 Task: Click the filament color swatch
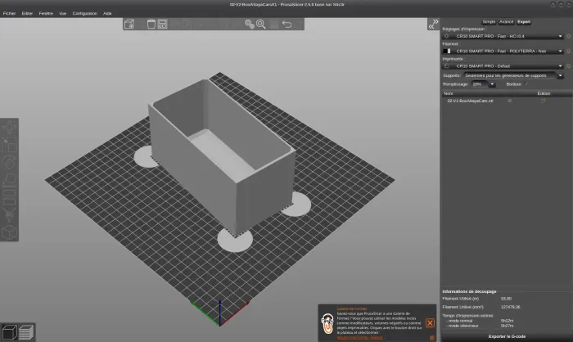pos(446,51)
